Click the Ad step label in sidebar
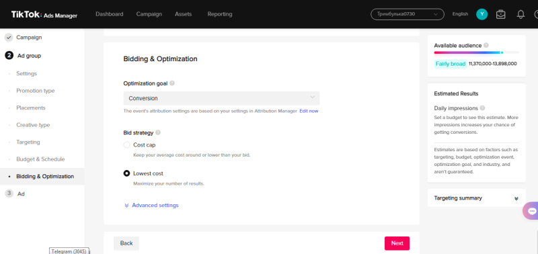The height and width of the screenshot is (254, 538). pos(21,194)
